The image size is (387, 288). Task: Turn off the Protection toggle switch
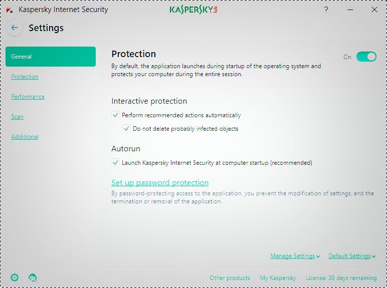(366, 57)
